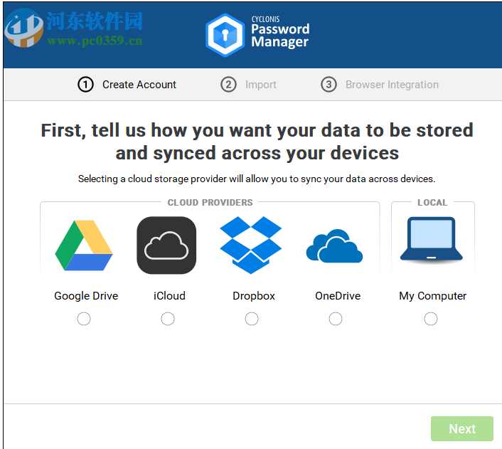Click the iCloud cloud icon

(166, 245)
